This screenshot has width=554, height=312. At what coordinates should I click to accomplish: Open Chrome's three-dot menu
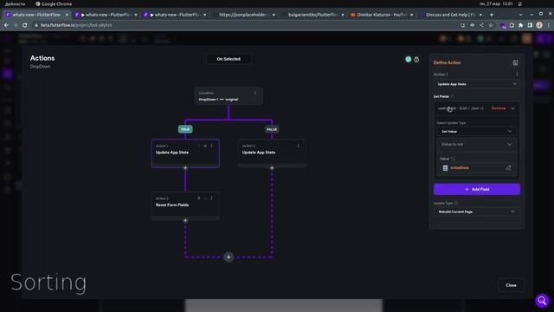click(548, 25)
